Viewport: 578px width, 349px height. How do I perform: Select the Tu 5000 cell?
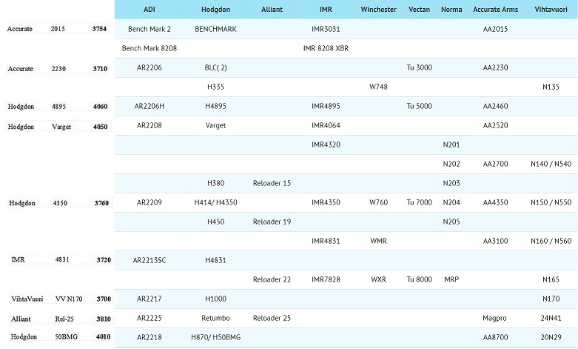click(x=419, y=106)
